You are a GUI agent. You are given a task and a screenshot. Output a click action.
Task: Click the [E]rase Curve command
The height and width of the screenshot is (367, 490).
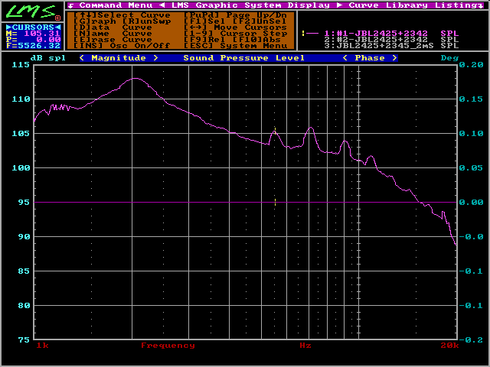click(x=113, y=39)
